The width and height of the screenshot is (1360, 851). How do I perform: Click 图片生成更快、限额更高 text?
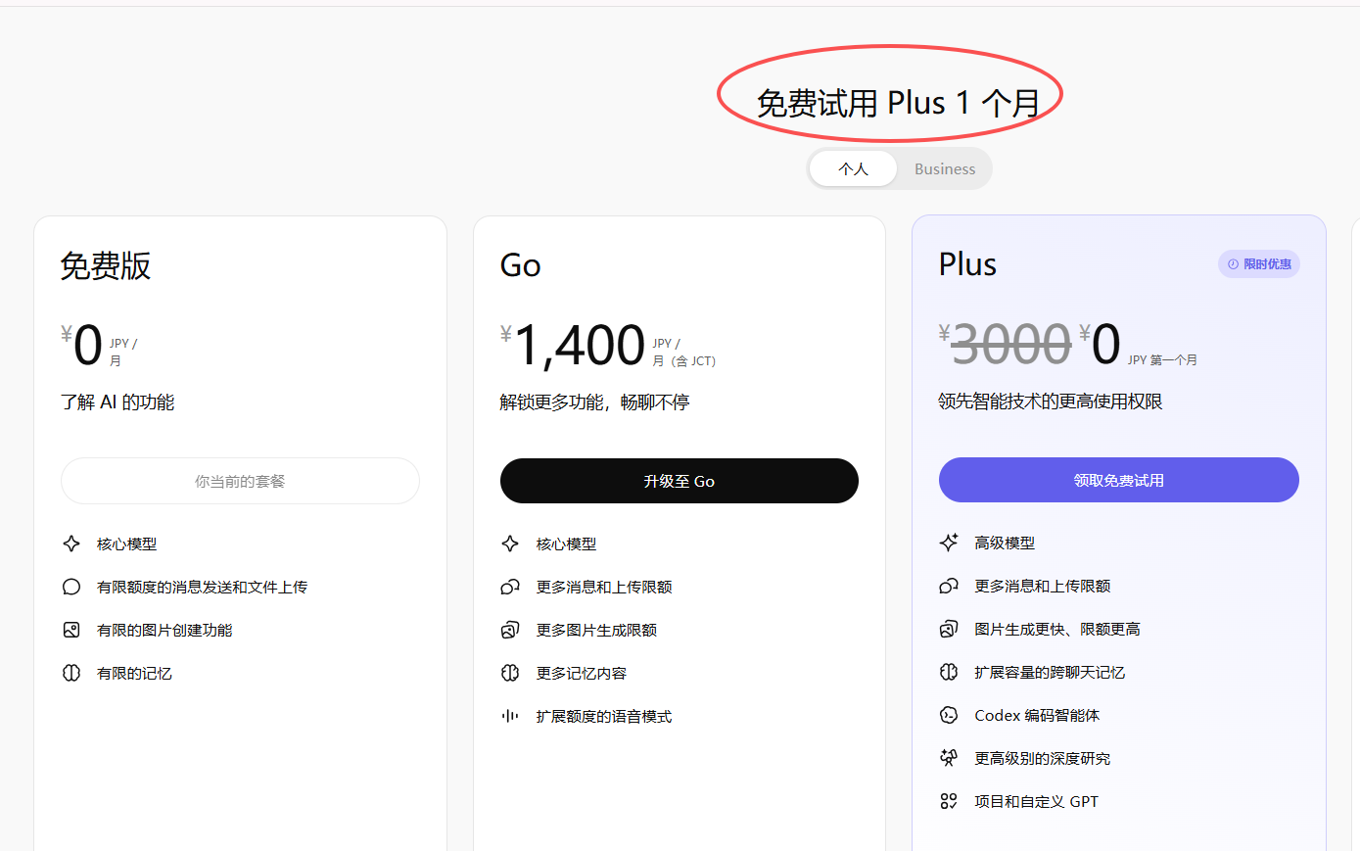click(x=1057, y=629)
